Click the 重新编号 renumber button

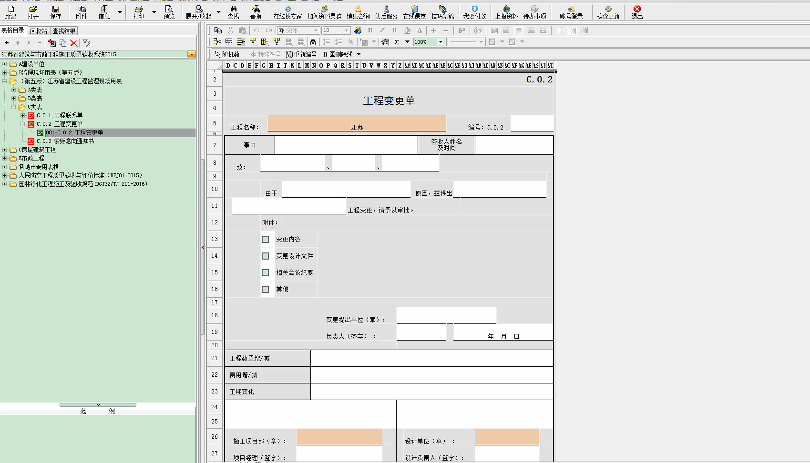tap(301, 54)
